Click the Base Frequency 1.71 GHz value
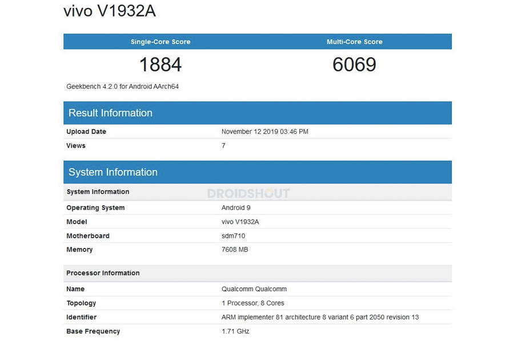 point(235,331)
